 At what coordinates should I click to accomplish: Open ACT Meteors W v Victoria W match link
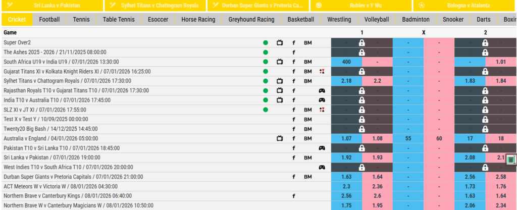tap(61, 186)
